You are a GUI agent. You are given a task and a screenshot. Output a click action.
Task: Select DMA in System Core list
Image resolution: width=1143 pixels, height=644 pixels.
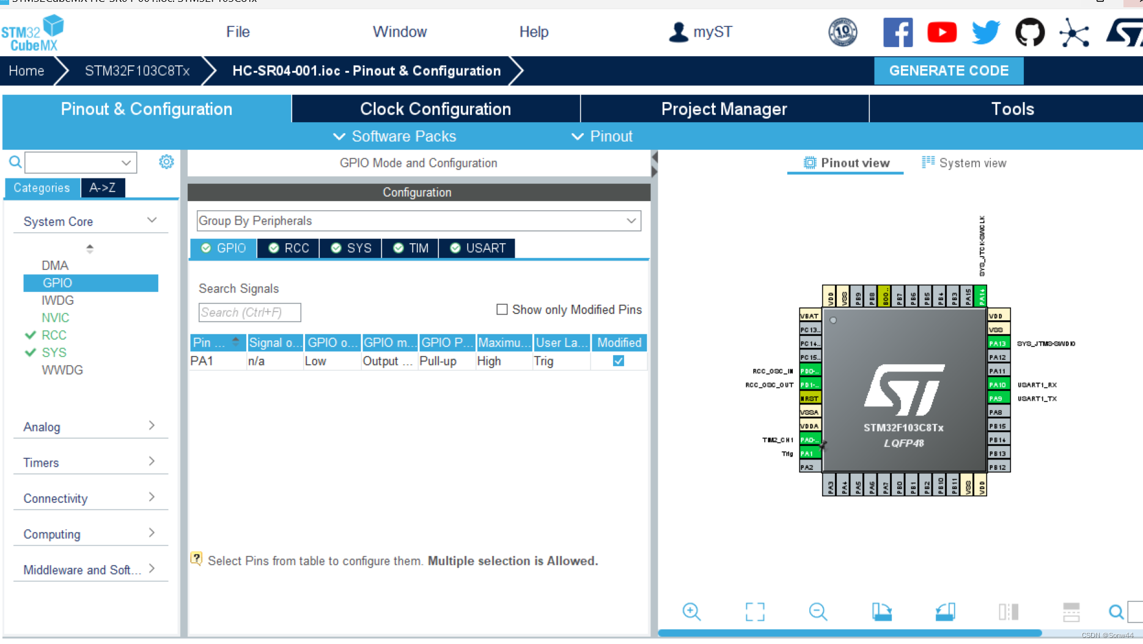[55, 265]
